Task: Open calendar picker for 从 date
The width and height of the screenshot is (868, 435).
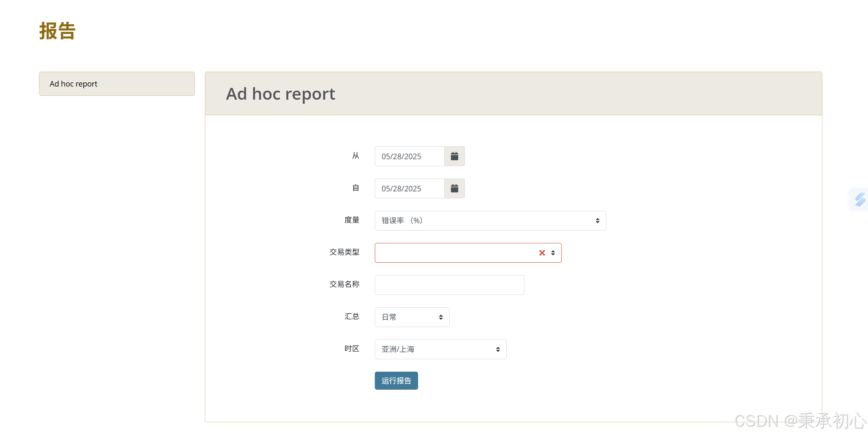Action: [x=454, y=156]
